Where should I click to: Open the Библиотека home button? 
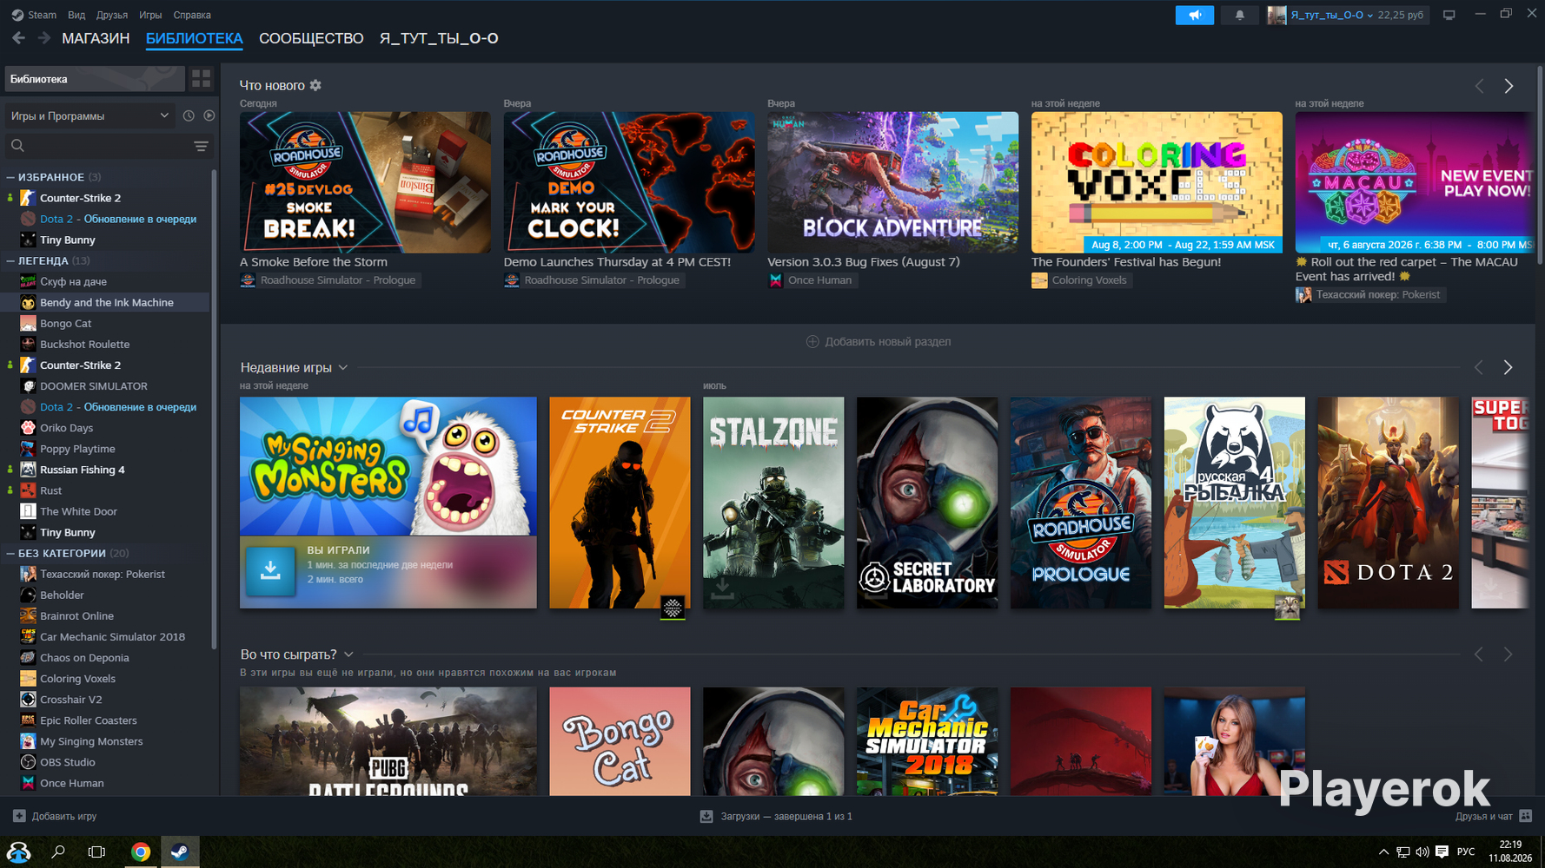pyautogui.click(x=94, y=79)
